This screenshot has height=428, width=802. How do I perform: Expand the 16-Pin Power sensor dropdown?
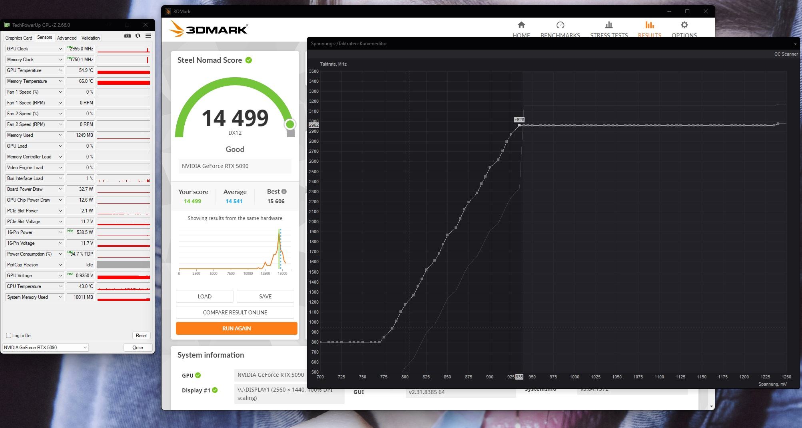(60, 232)
